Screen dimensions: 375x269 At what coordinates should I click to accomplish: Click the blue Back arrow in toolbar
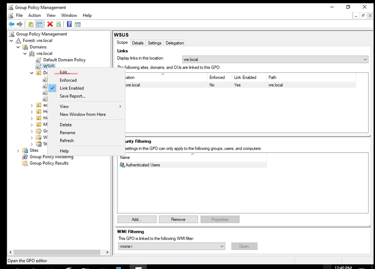12,24
